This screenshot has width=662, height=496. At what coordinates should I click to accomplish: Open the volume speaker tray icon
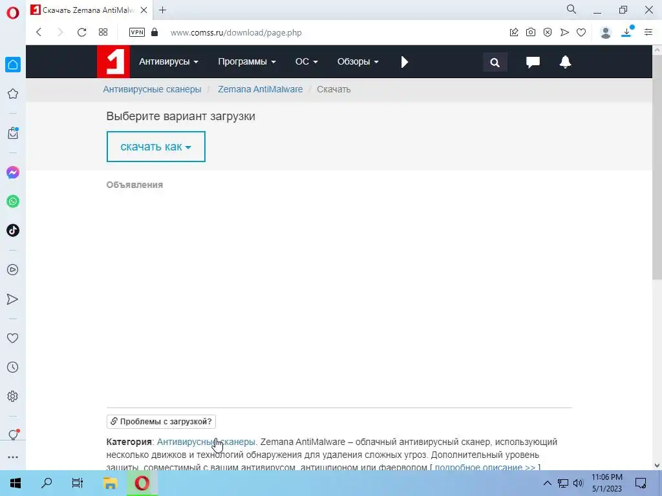(x=578, y=483)
